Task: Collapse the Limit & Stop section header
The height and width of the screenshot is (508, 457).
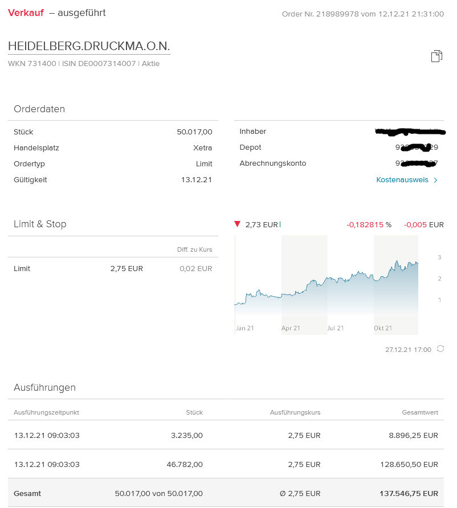Action: tap(39, 224)
